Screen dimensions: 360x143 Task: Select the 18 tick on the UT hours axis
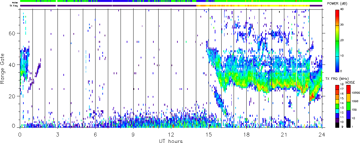[246, 134]
